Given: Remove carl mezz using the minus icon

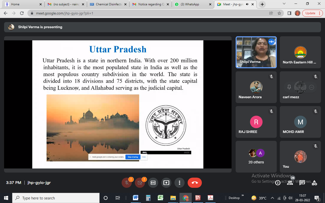Looking at the screenshot, I should (312, 87).
